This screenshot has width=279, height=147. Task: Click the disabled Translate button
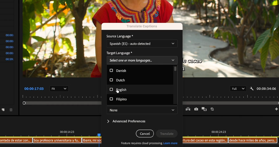coord(166,134)
